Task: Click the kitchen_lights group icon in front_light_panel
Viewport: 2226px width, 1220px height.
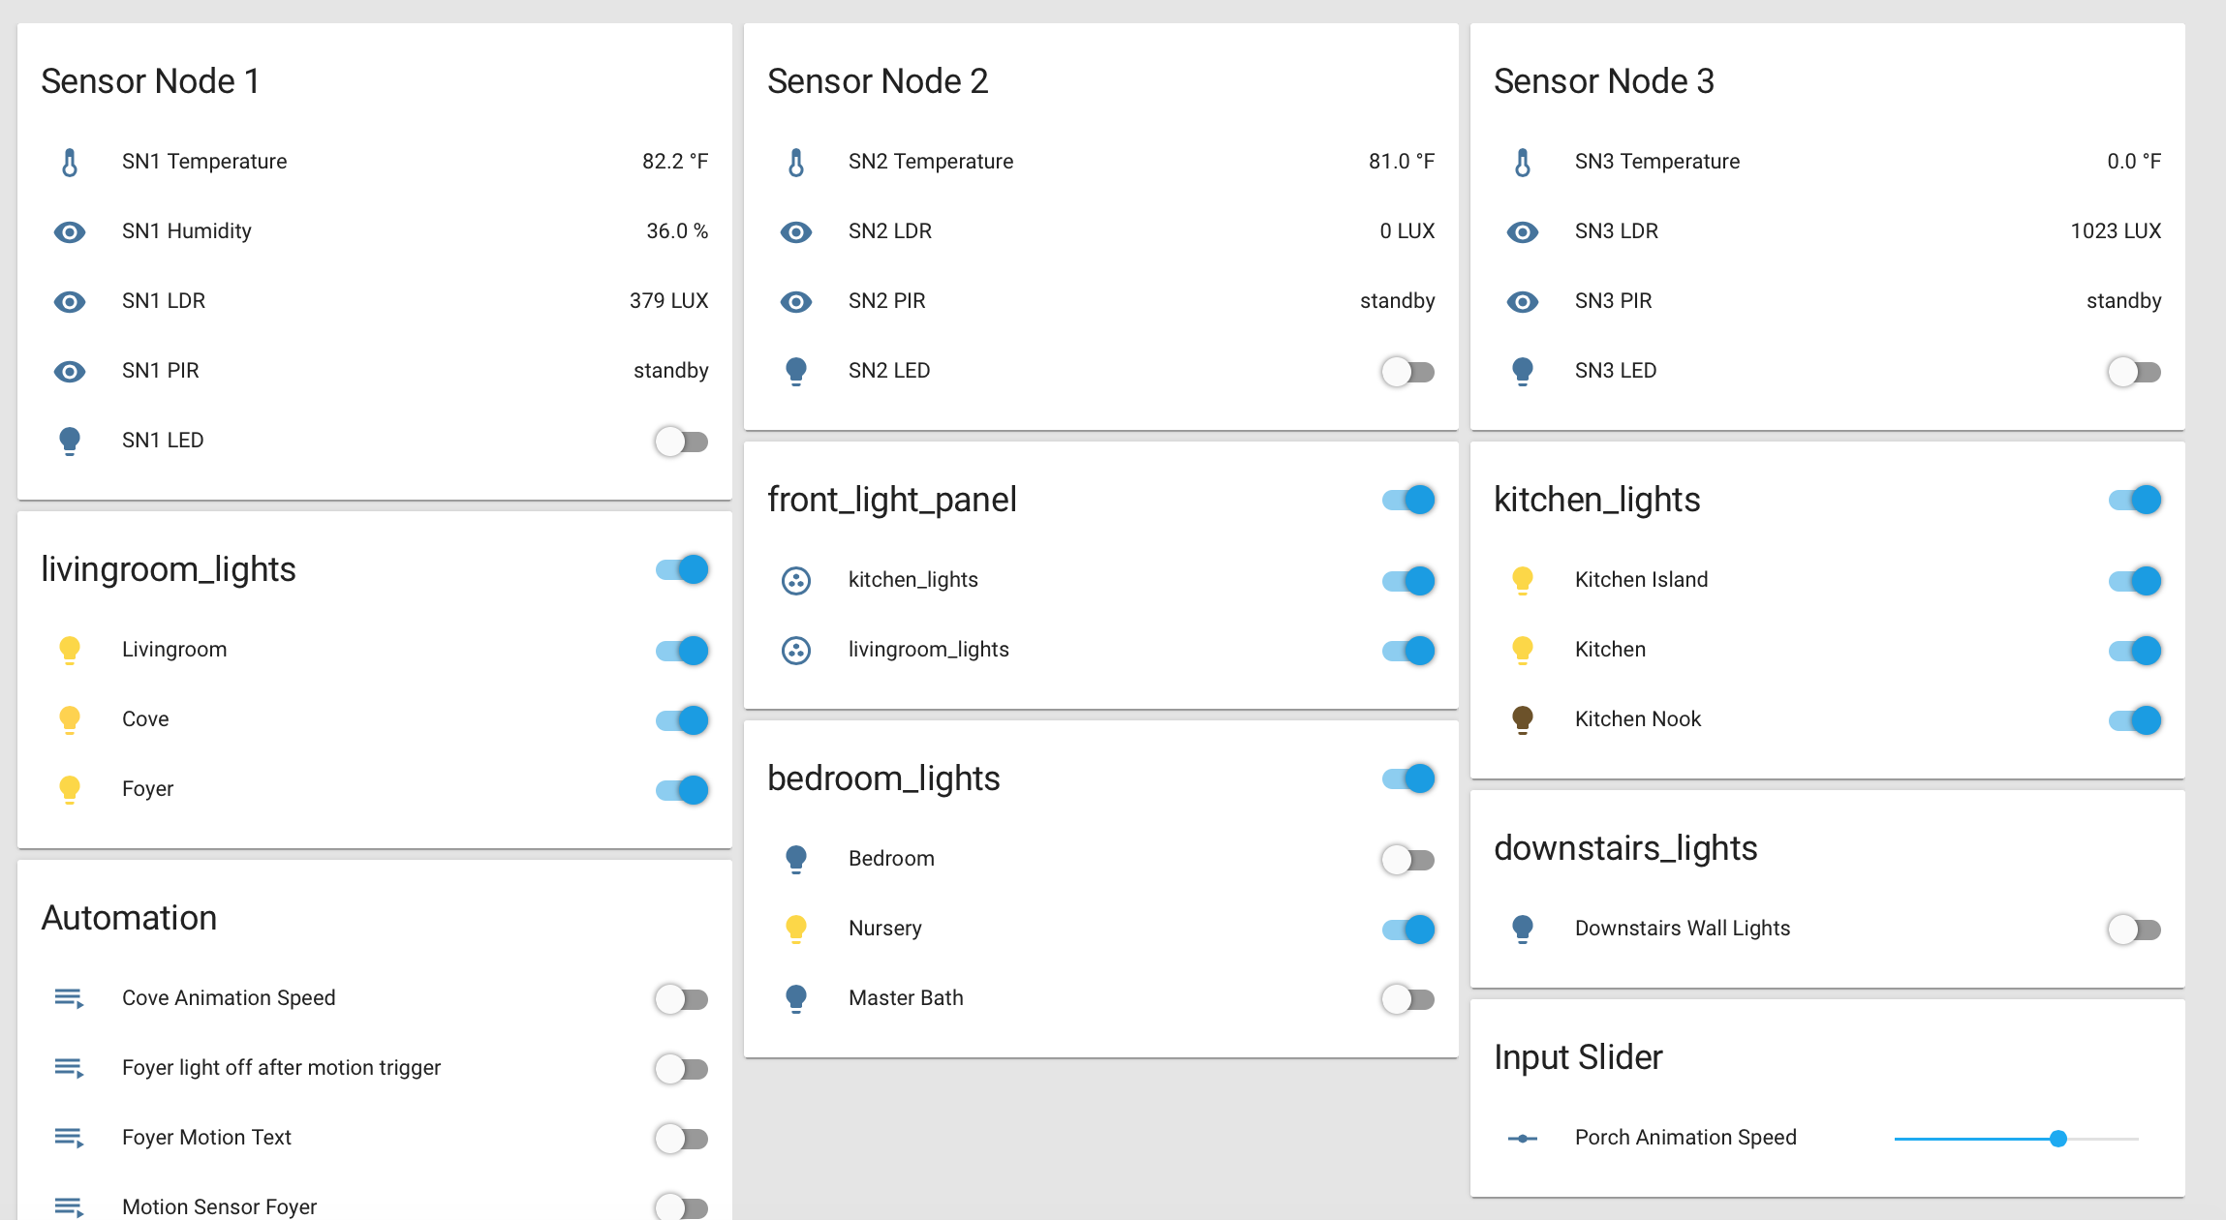Action: pyautogui.click(x=796, y=580)
